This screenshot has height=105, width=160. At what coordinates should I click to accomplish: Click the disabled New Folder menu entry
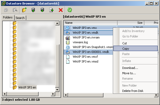pos(136,85)
